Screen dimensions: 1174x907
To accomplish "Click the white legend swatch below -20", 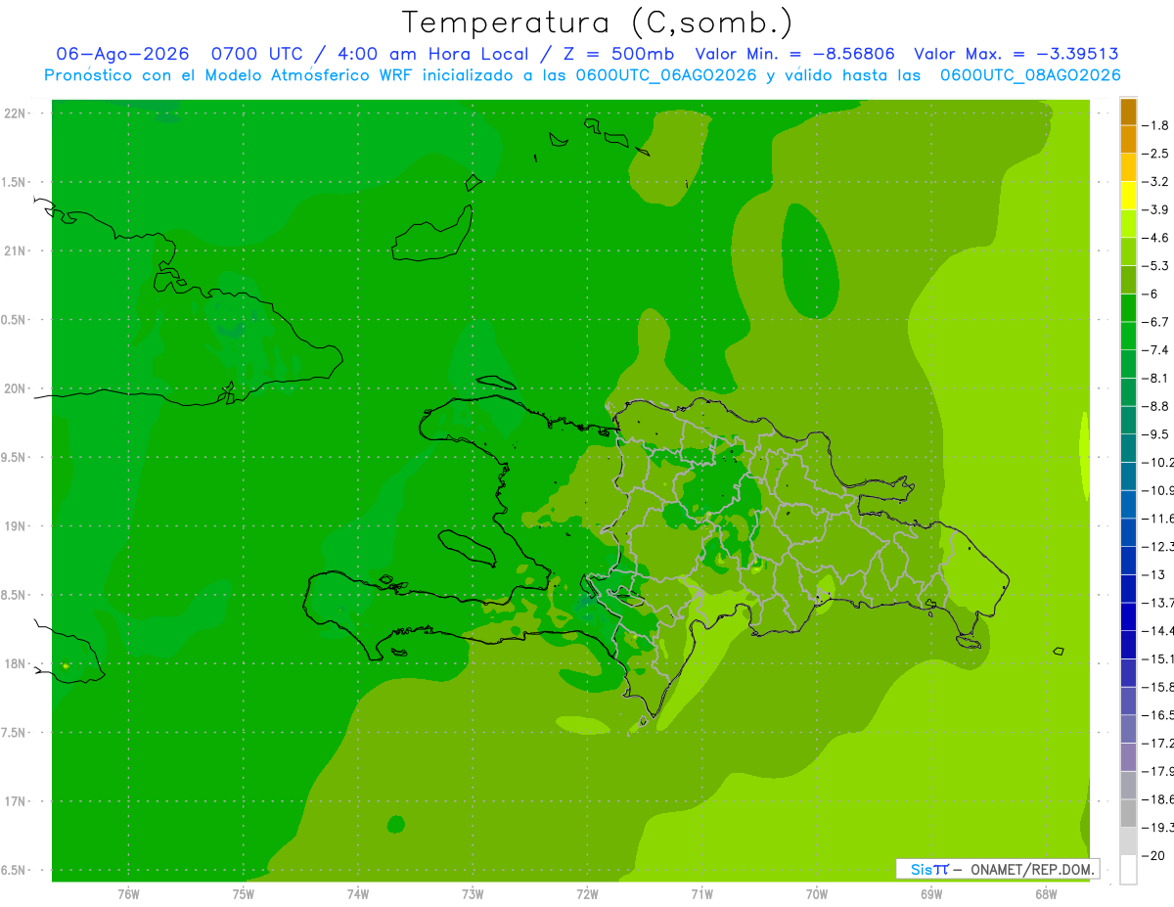I will tap(1128, 870).
